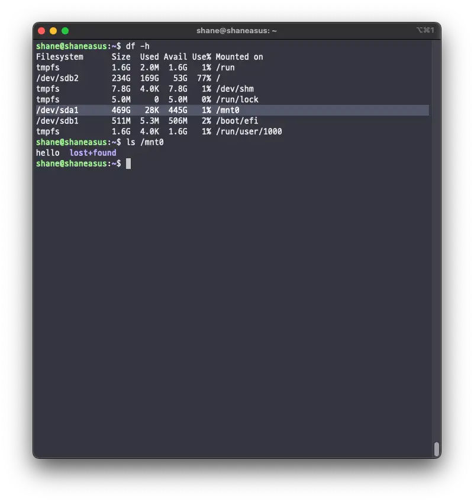Click the /dev/shm mount point
Viewport: 474px width, 502px height.
pos(234,89)
